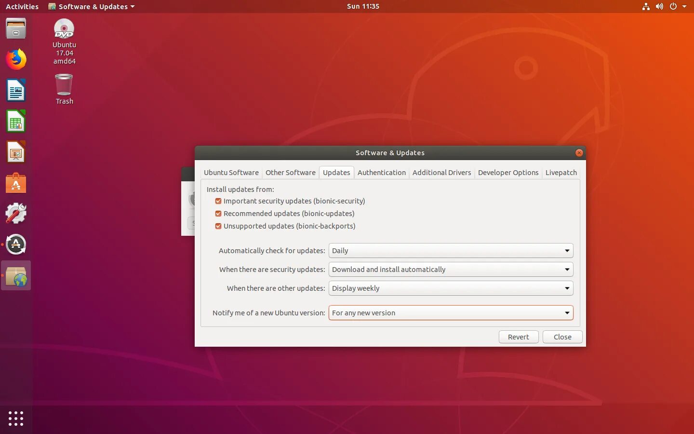This screenshot has width=694, height=434.
Task: Switch to Ubuntu Software tab
Action: point(231,173)
